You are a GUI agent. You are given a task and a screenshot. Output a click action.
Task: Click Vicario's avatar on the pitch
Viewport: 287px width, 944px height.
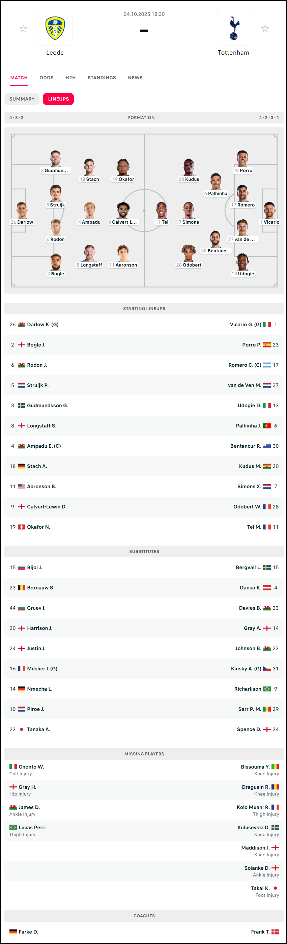point(269,210)
